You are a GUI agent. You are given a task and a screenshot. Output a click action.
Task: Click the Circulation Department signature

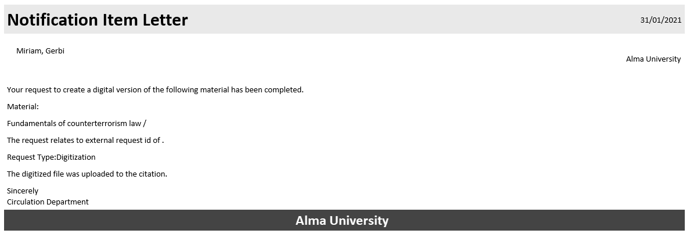[48, 202]
